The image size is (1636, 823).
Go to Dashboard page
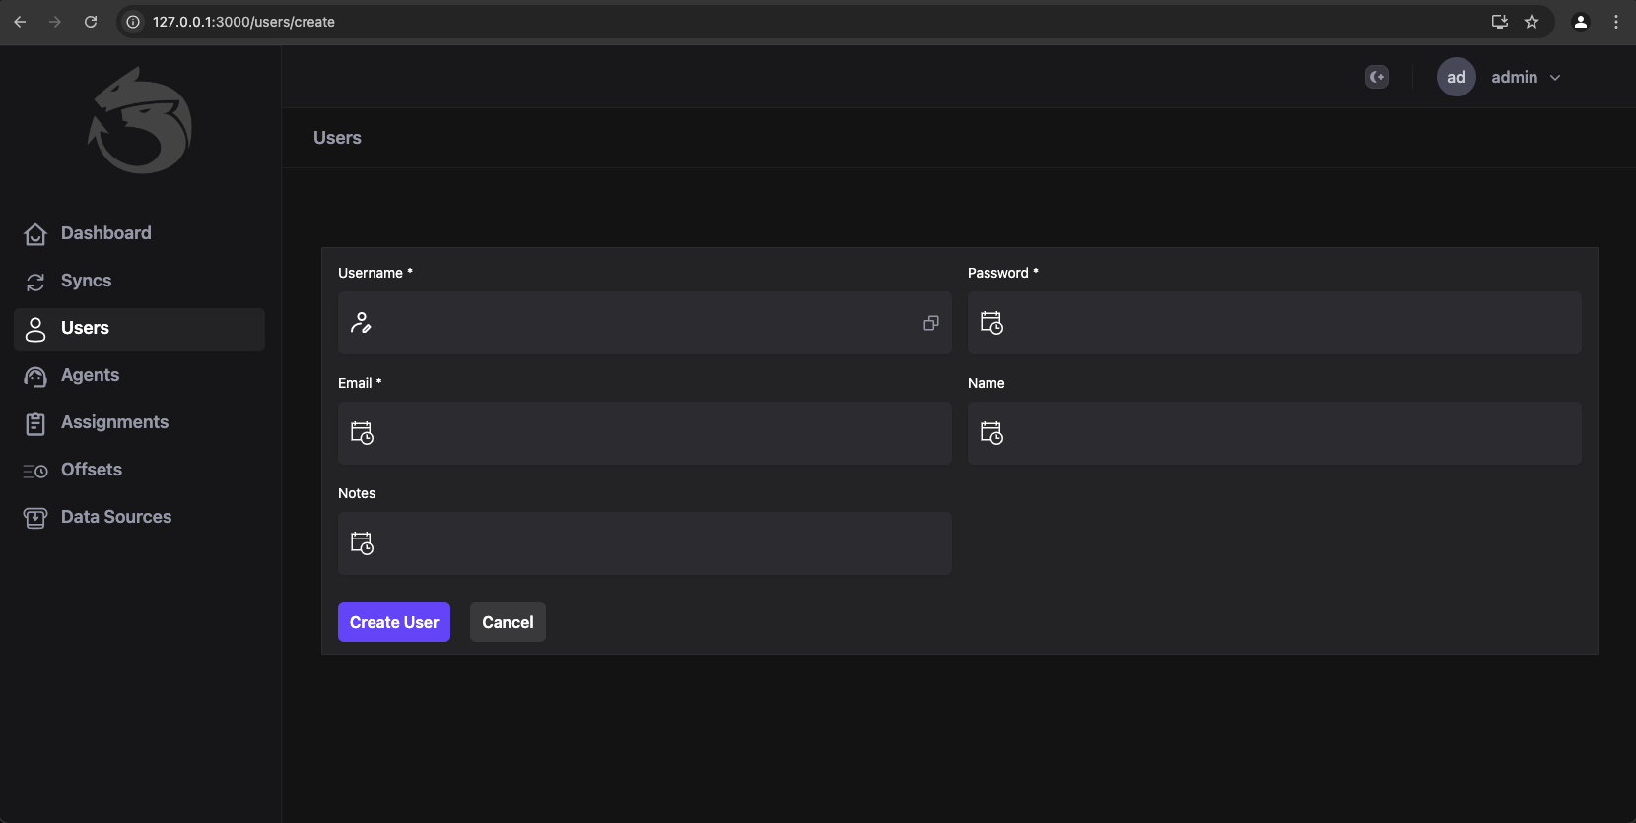[x=105, y=233]
